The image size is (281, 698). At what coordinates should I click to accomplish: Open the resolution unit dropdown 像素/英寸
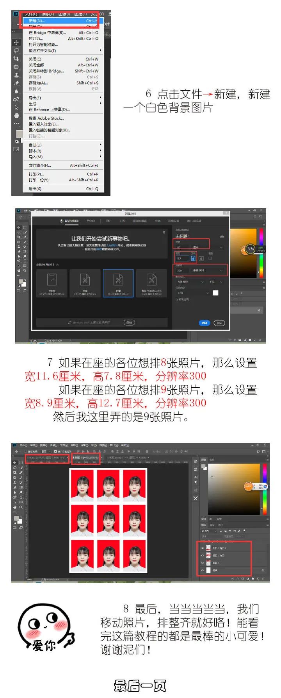[208, 270]
